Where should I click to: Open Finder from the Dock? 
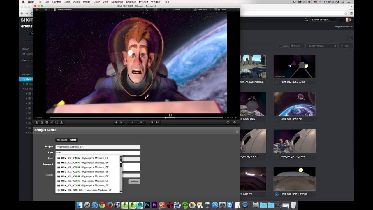(x=80, y=205)
